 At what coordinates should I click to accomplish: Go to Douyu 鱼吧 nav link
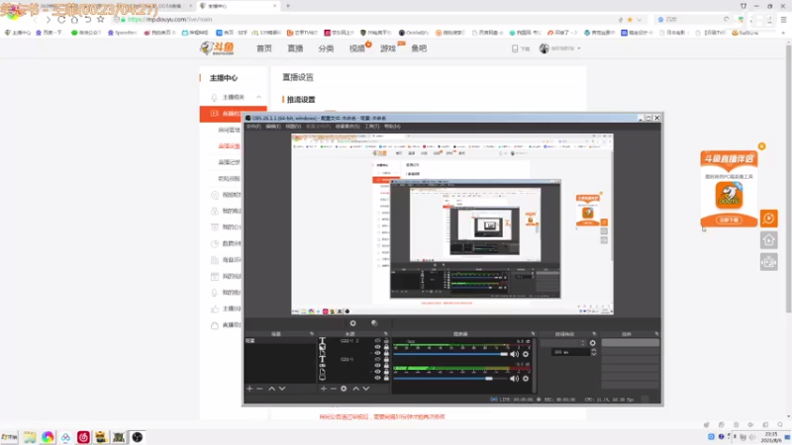pyautogui.click(x=419, y=48)
